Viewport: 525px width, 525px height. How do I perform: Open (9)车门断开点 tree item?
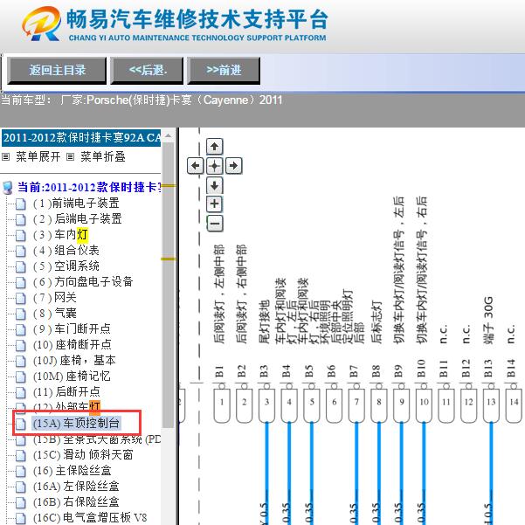click(x=72, y=329)
